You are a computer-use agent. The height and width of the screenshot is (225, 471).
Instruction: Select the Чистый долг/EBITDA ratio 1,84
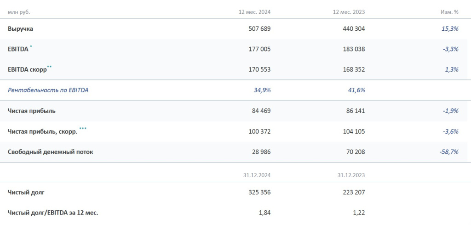click(x=264, y=213)
